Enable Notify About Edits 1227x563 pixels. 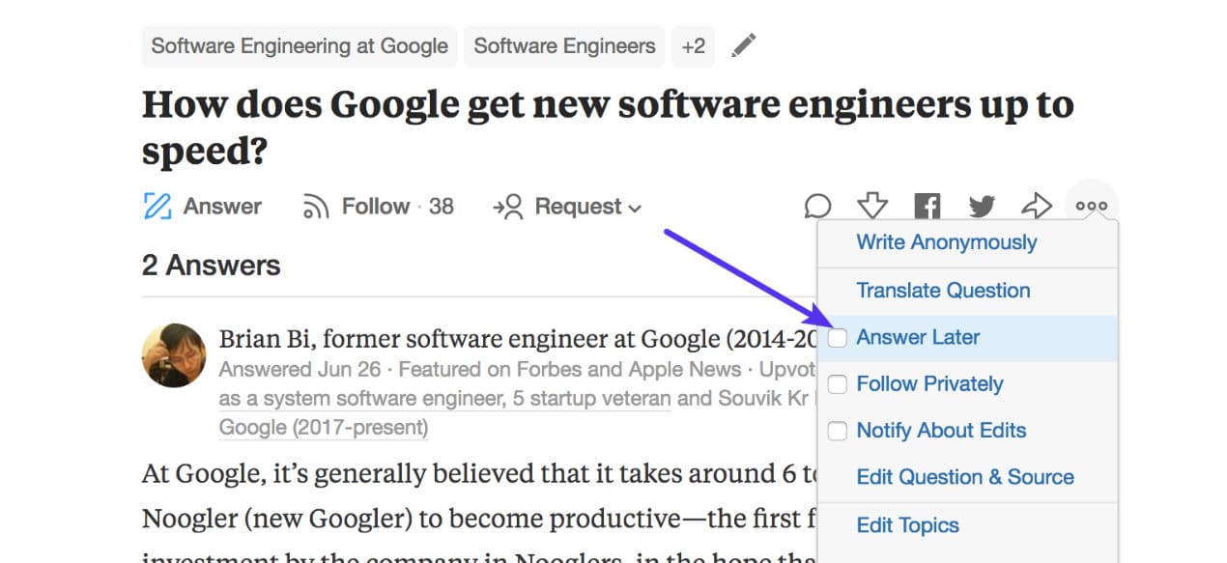(837, 431)
